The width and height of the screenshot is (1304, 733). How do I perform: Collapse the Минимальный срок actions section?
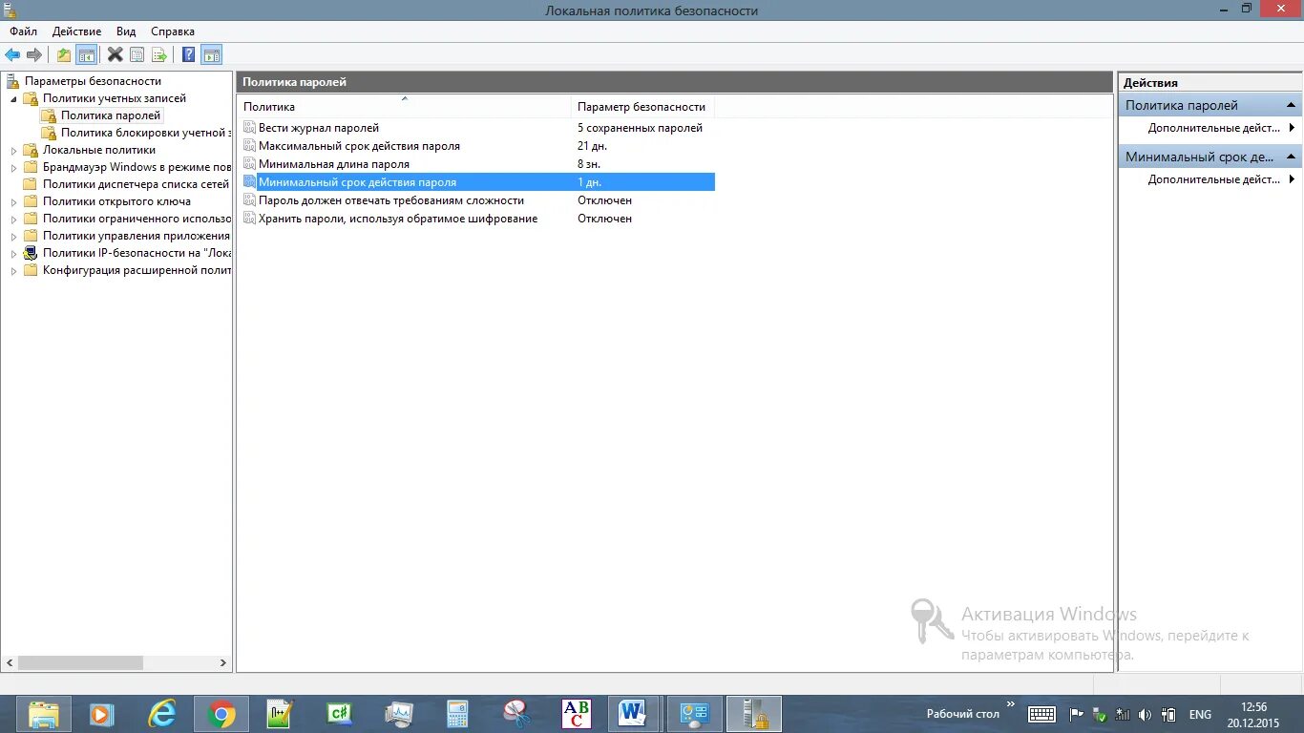(x=1291, y=157)
